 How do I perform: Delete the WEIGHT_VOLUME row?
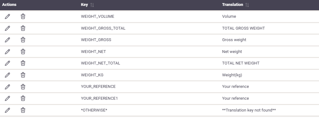tap(23, 17)
